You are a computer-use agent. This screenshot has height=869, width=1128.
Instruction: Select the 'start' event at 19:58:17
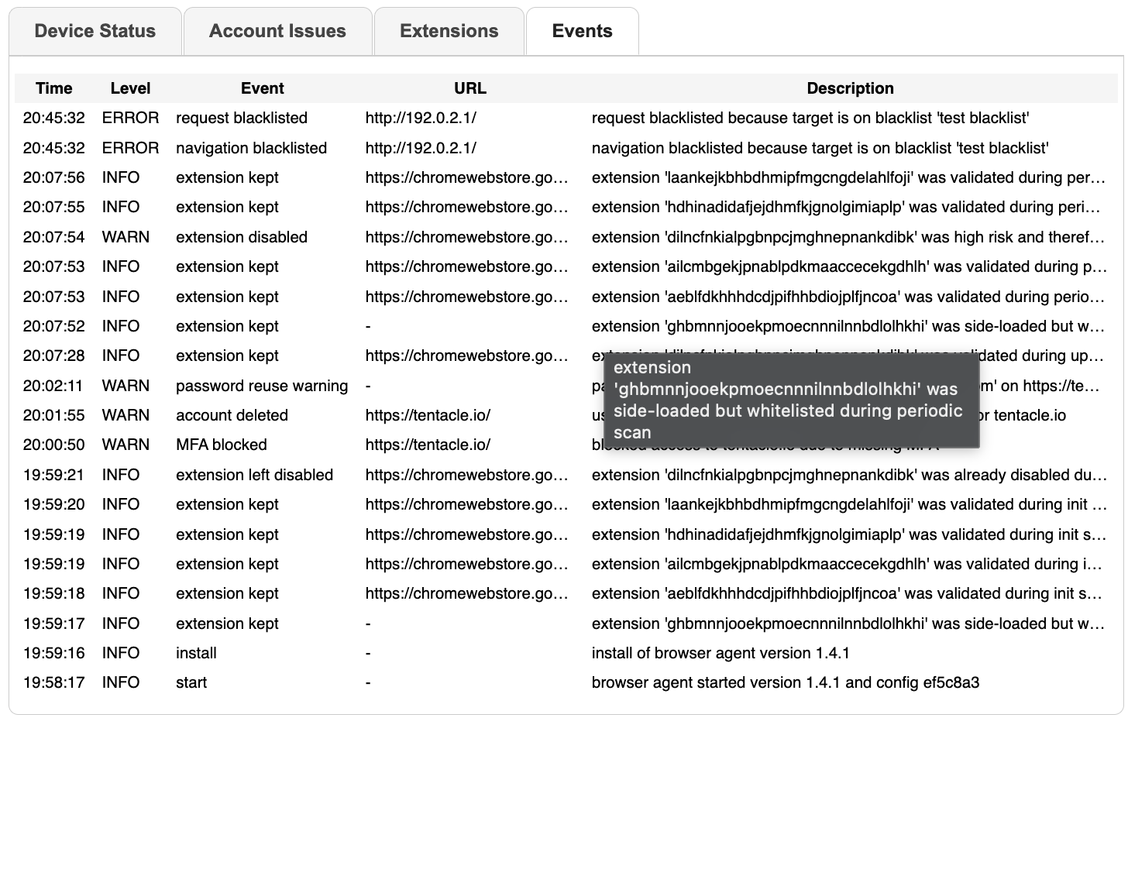tap(191, 682)
